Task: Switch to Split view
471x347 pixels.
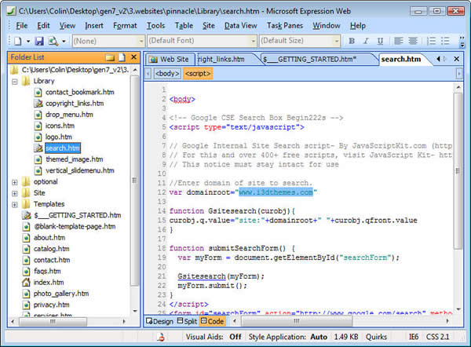Action: 187,321
